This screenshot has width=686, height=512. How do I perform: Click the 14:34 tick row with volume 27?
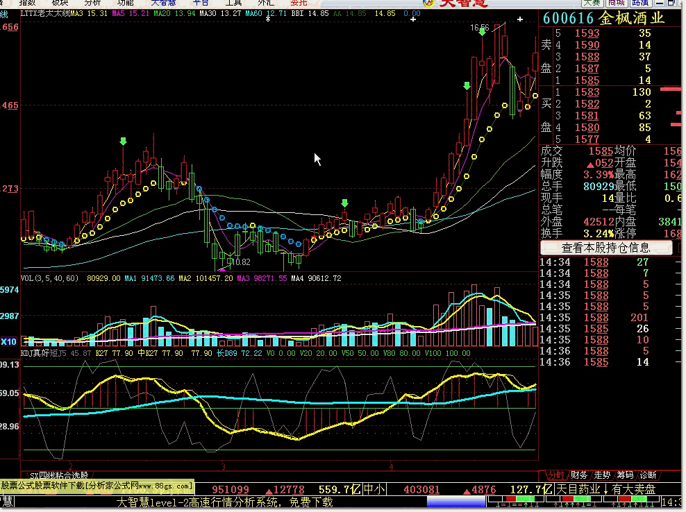click(595, 262)
